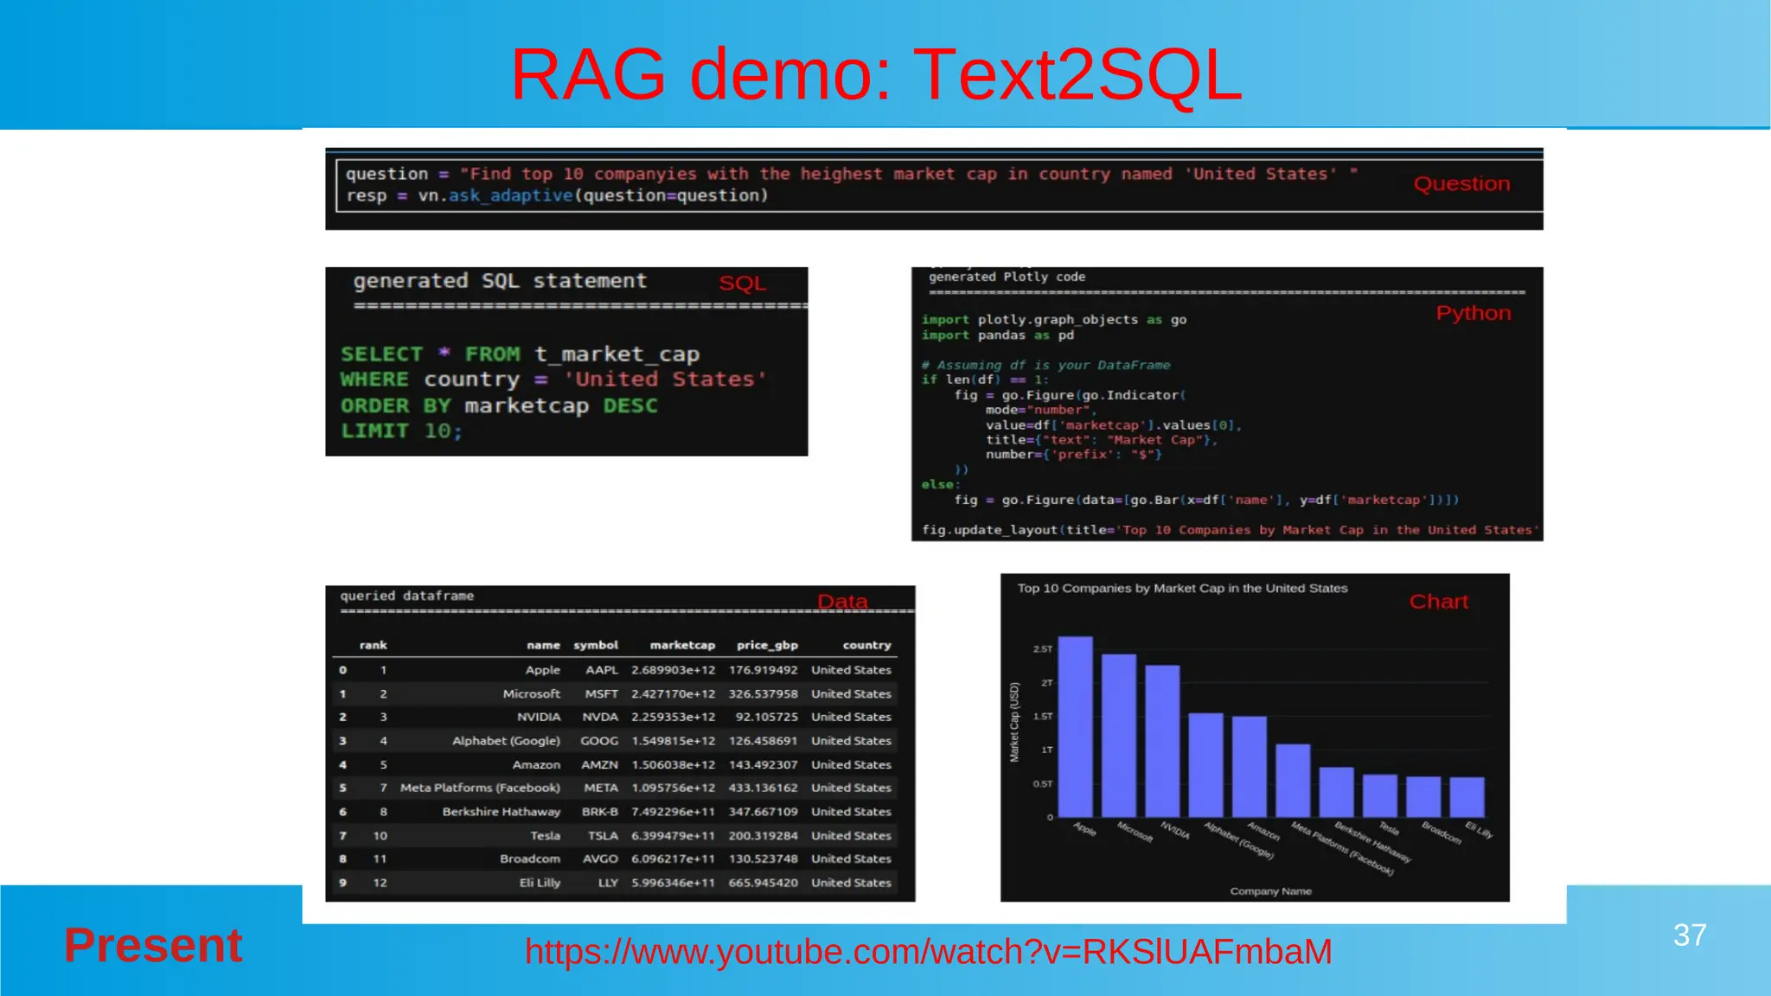Viewport: 1771px width, 996px height.
Task: Click the 'country' column header
Action: point(866,645)
